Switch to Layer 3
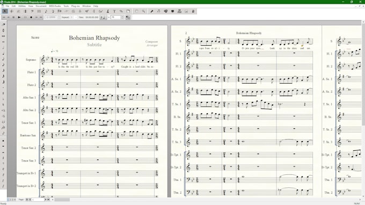 (x=13, y=200)
